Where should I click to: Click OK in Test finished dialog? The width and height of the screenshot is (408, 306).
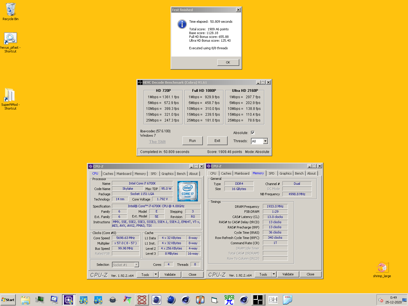[x=228, y=62]
